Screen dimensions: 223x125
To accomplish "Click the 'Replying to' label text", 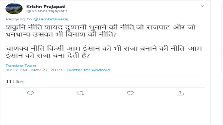I will click(x=19, y=19).
